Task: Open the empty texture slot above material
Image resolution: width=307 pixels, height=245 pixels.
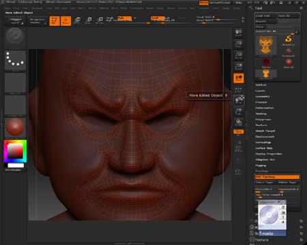Action: pos(16,105)
